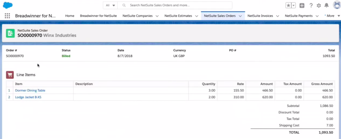Click the order date 8/7/2018

tap(125, 56)
